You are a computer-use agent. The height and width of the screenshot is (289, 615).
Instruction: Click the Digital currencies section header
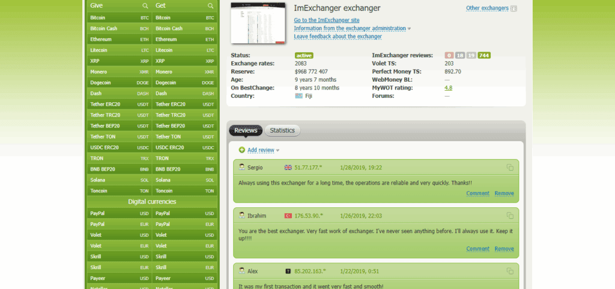pyautogui.click(x=152, y=201)
